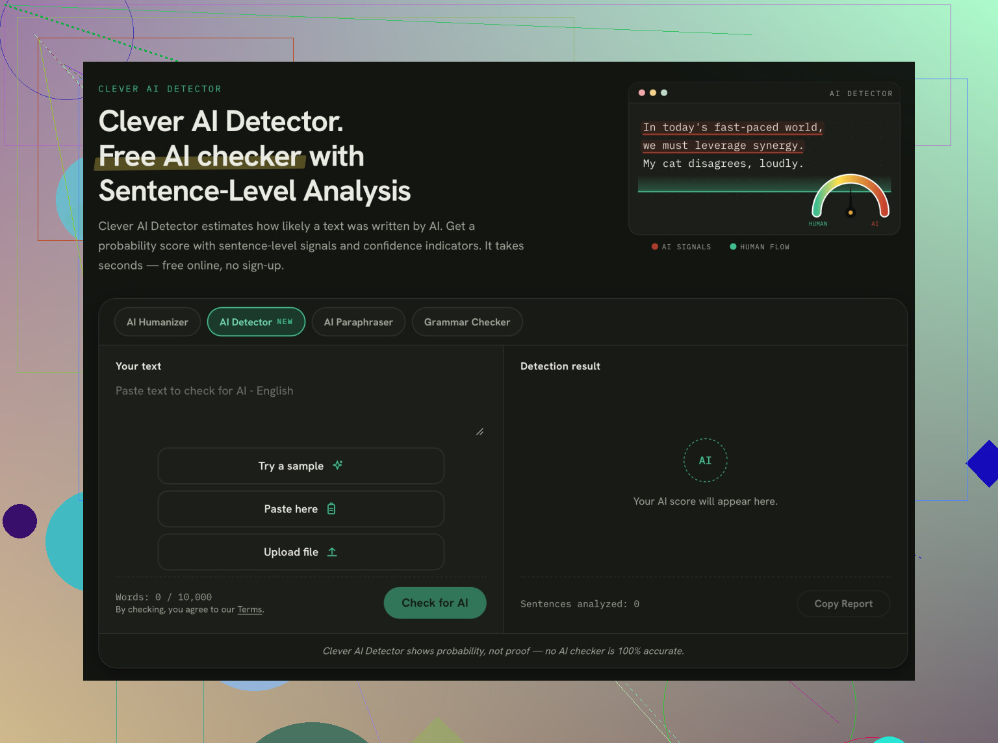Viewport: 998px width, 743px height.
Task: Click the My cat disagrees, loudly. line
Action: (723, 163)
